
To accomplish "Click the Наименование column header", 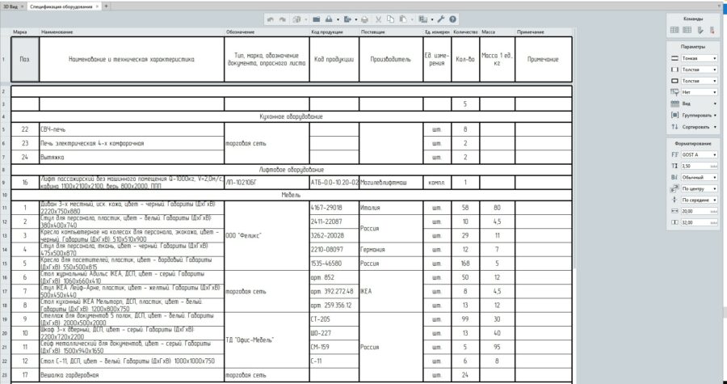I will (132, 32).
